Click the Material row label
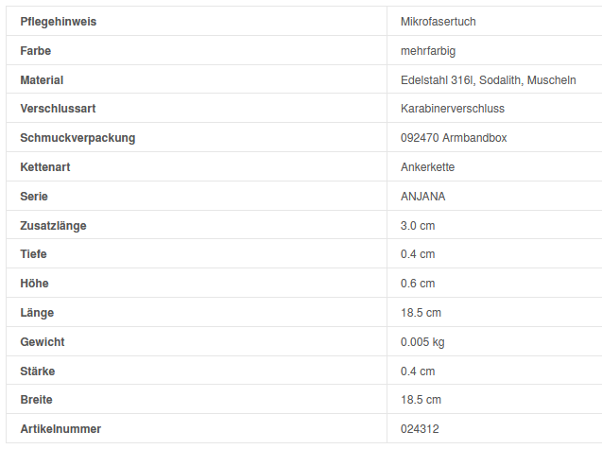The image size is (602, 449). pyautogui.click(x=42, y=79)
